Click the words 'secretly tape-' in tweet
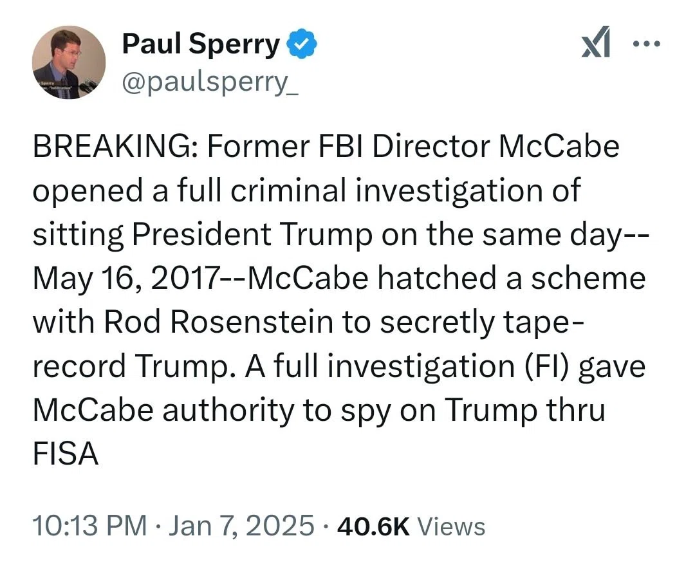695x565 pixels. (483, 322)
